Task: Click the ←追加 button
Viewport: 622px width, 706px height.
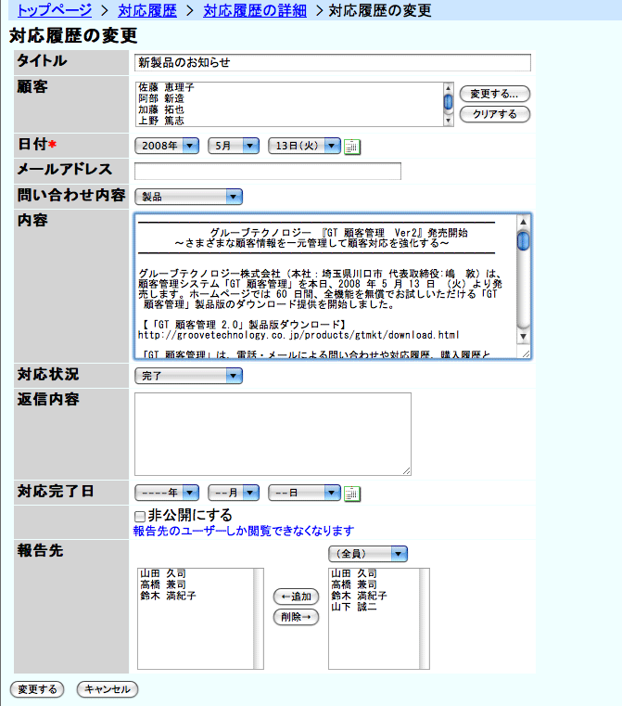Action: tap(296, 597)
